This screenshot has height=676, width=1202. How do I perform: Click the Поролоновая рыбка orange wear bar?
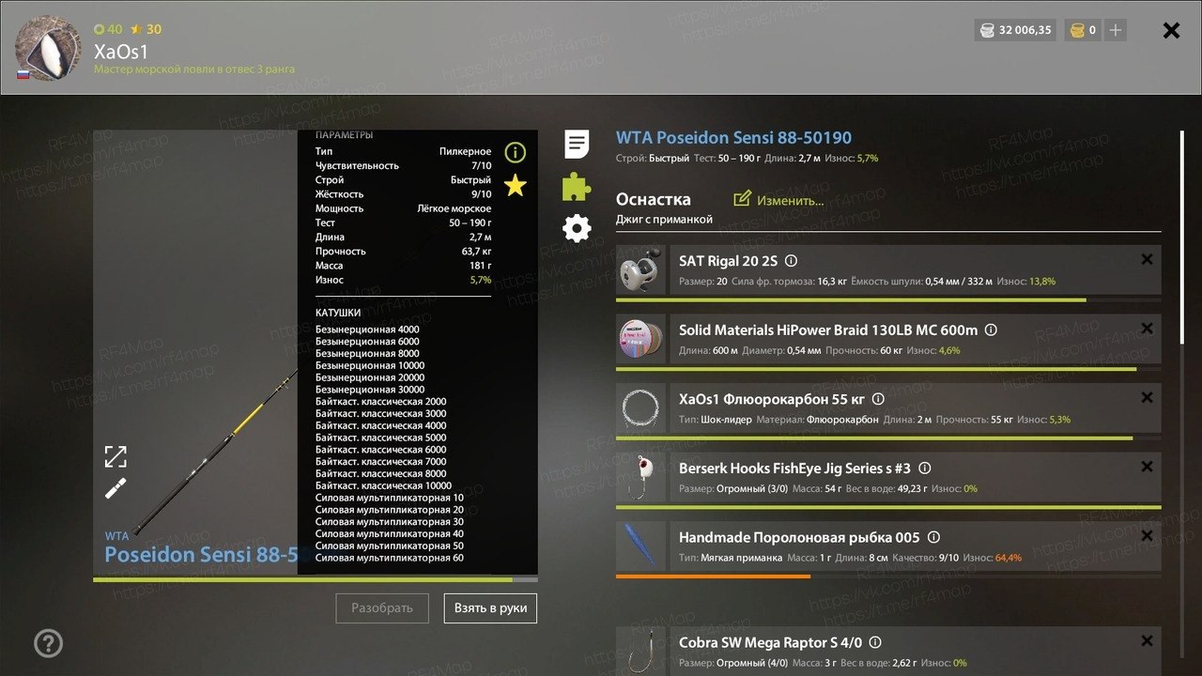[713, 576]
